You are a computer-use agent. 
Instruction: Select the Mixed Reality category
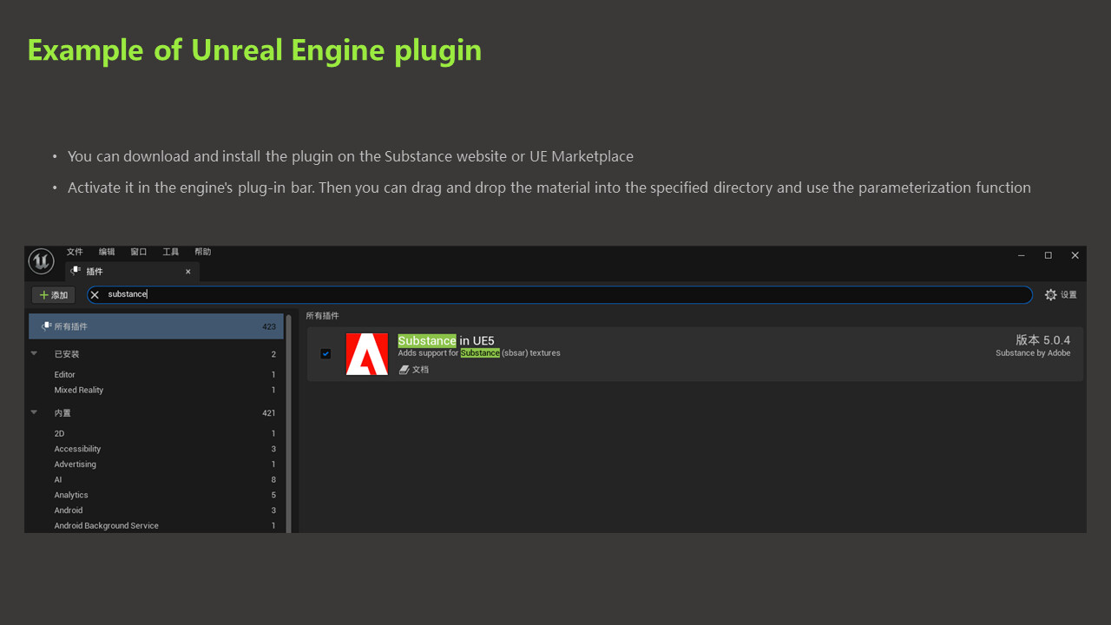(156, 391)
